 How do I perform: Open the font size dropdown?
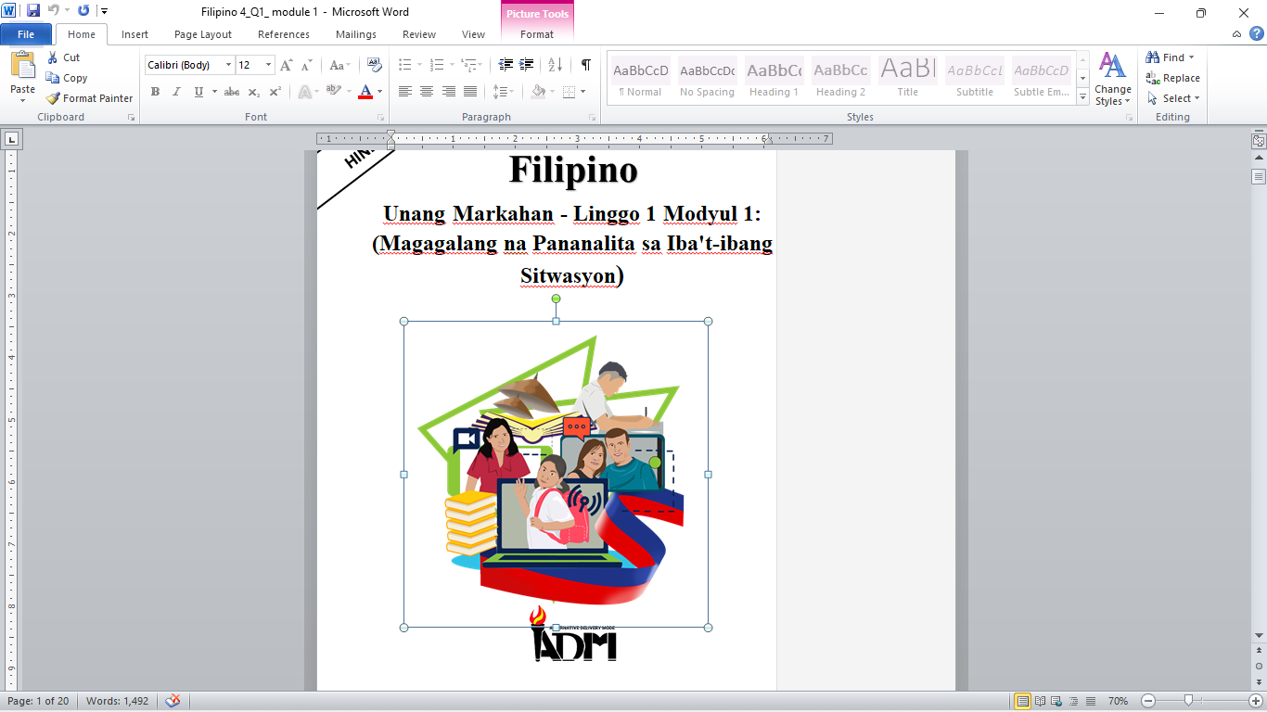click(x=269, y=65)
